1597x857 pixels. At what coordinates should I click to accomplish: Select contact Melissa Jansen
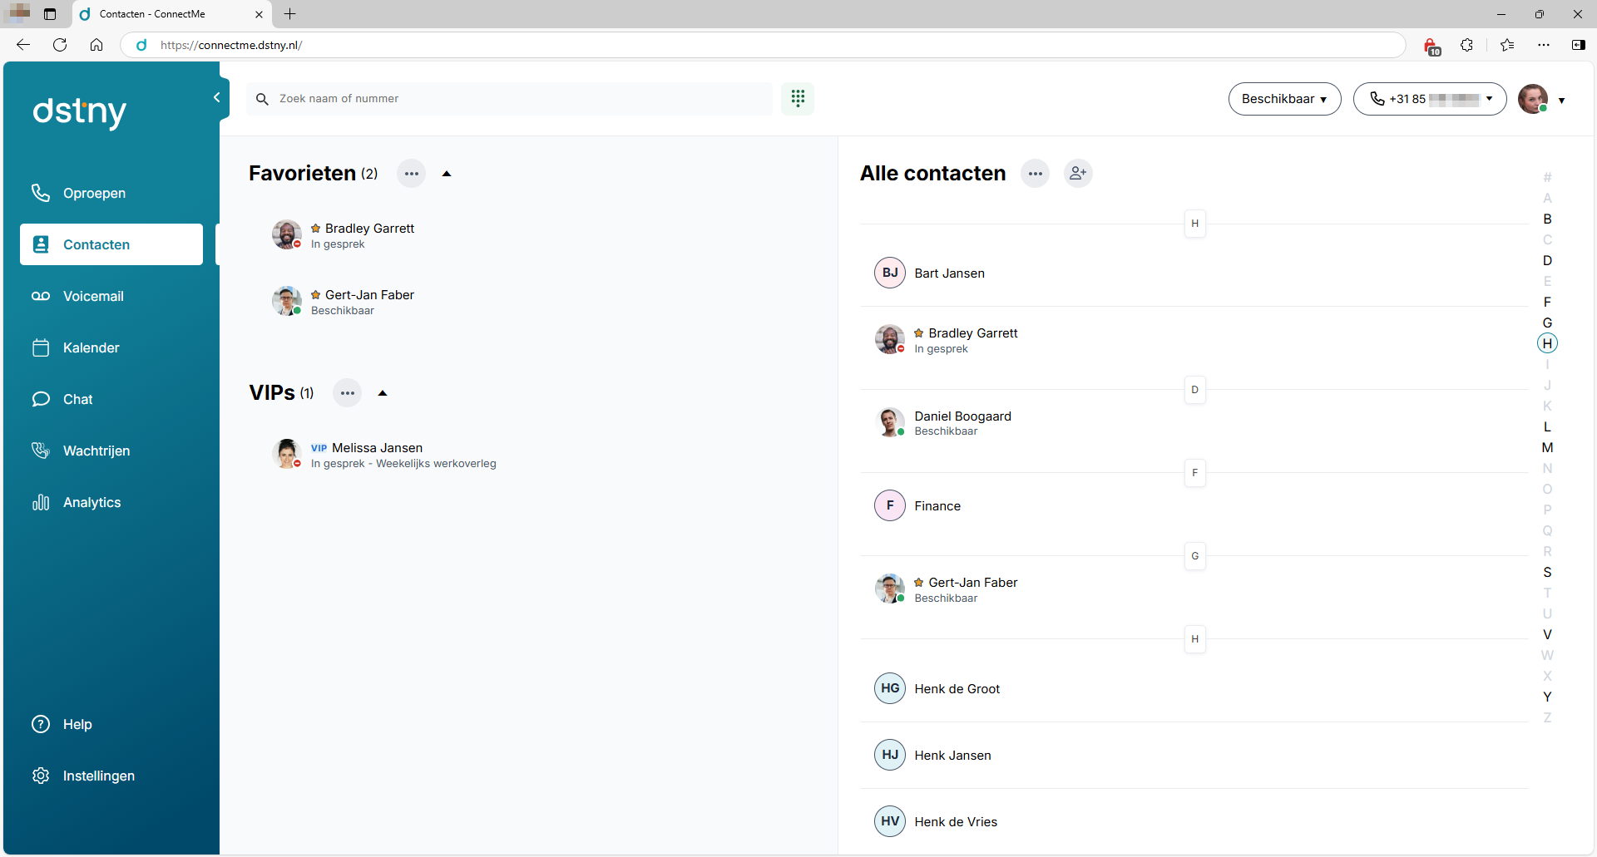tap(377, 448)
